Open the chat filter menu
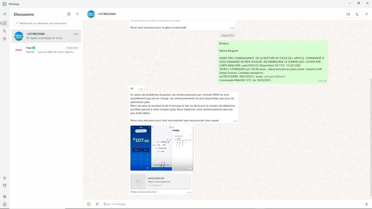This screenshot has width=372, height=209. click(x=77, y=14)
